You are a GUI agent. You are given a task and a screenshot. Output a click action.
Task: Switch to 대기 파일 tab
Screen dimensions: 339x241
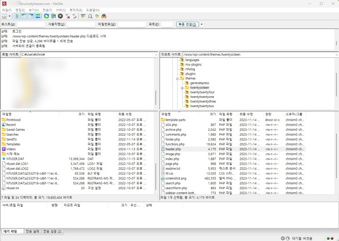[x=12, y=231]
